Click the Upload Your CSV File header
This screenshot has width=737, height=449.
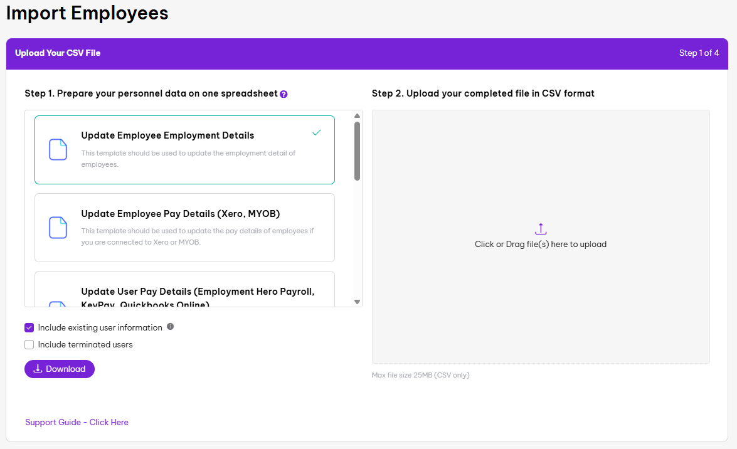58,53
